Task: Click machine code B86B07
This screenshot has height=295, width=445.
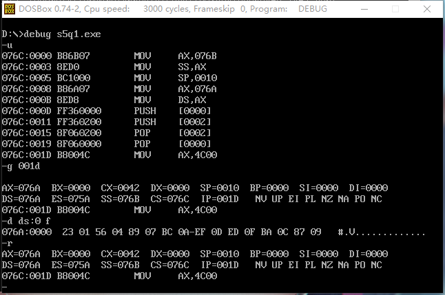Action: (73, 56)
